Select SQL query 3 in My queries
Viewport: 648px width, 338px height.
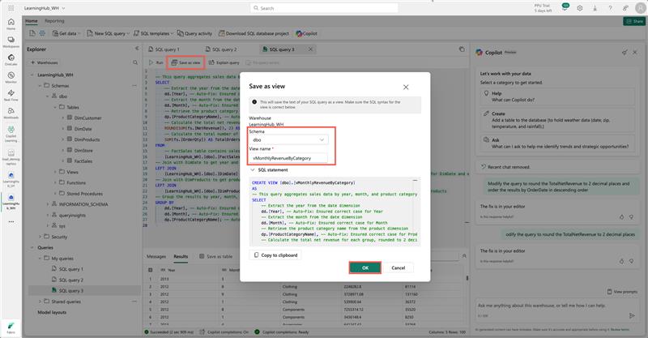[x=84, y=291]
